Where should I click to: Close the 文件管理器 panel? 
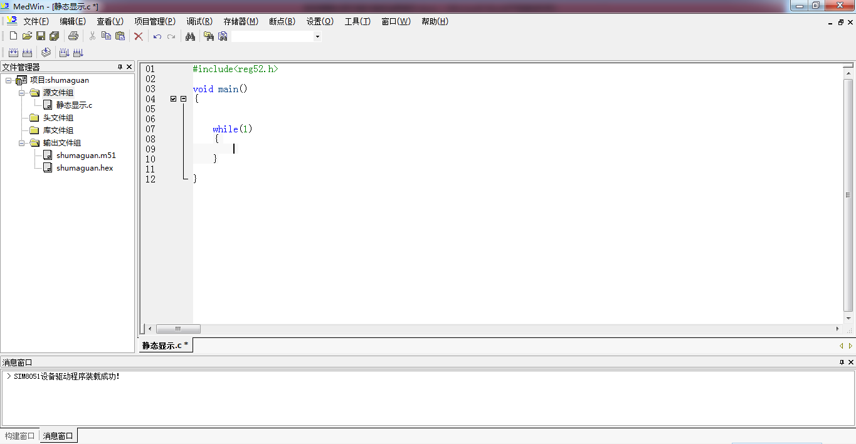coord(129,67)
